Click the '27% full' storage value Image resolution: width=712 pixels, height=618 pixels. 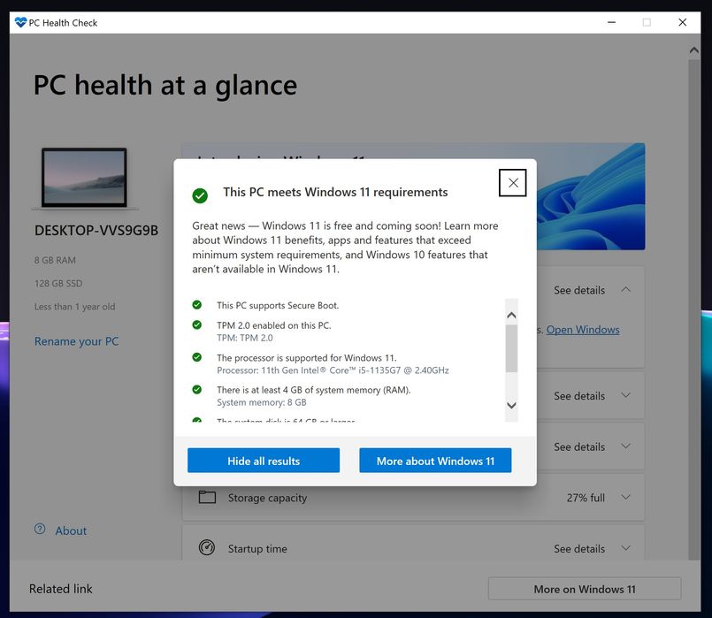(x=586, y=498)
